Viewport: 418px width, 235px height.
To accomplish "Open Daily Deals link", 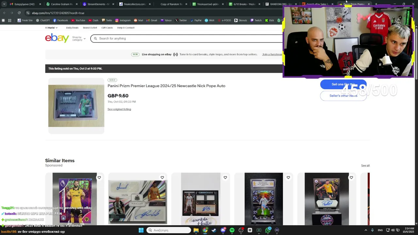I will [72, 28].
